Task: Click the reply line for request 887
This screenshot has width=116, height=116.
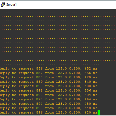Action: tap(49, 73)
